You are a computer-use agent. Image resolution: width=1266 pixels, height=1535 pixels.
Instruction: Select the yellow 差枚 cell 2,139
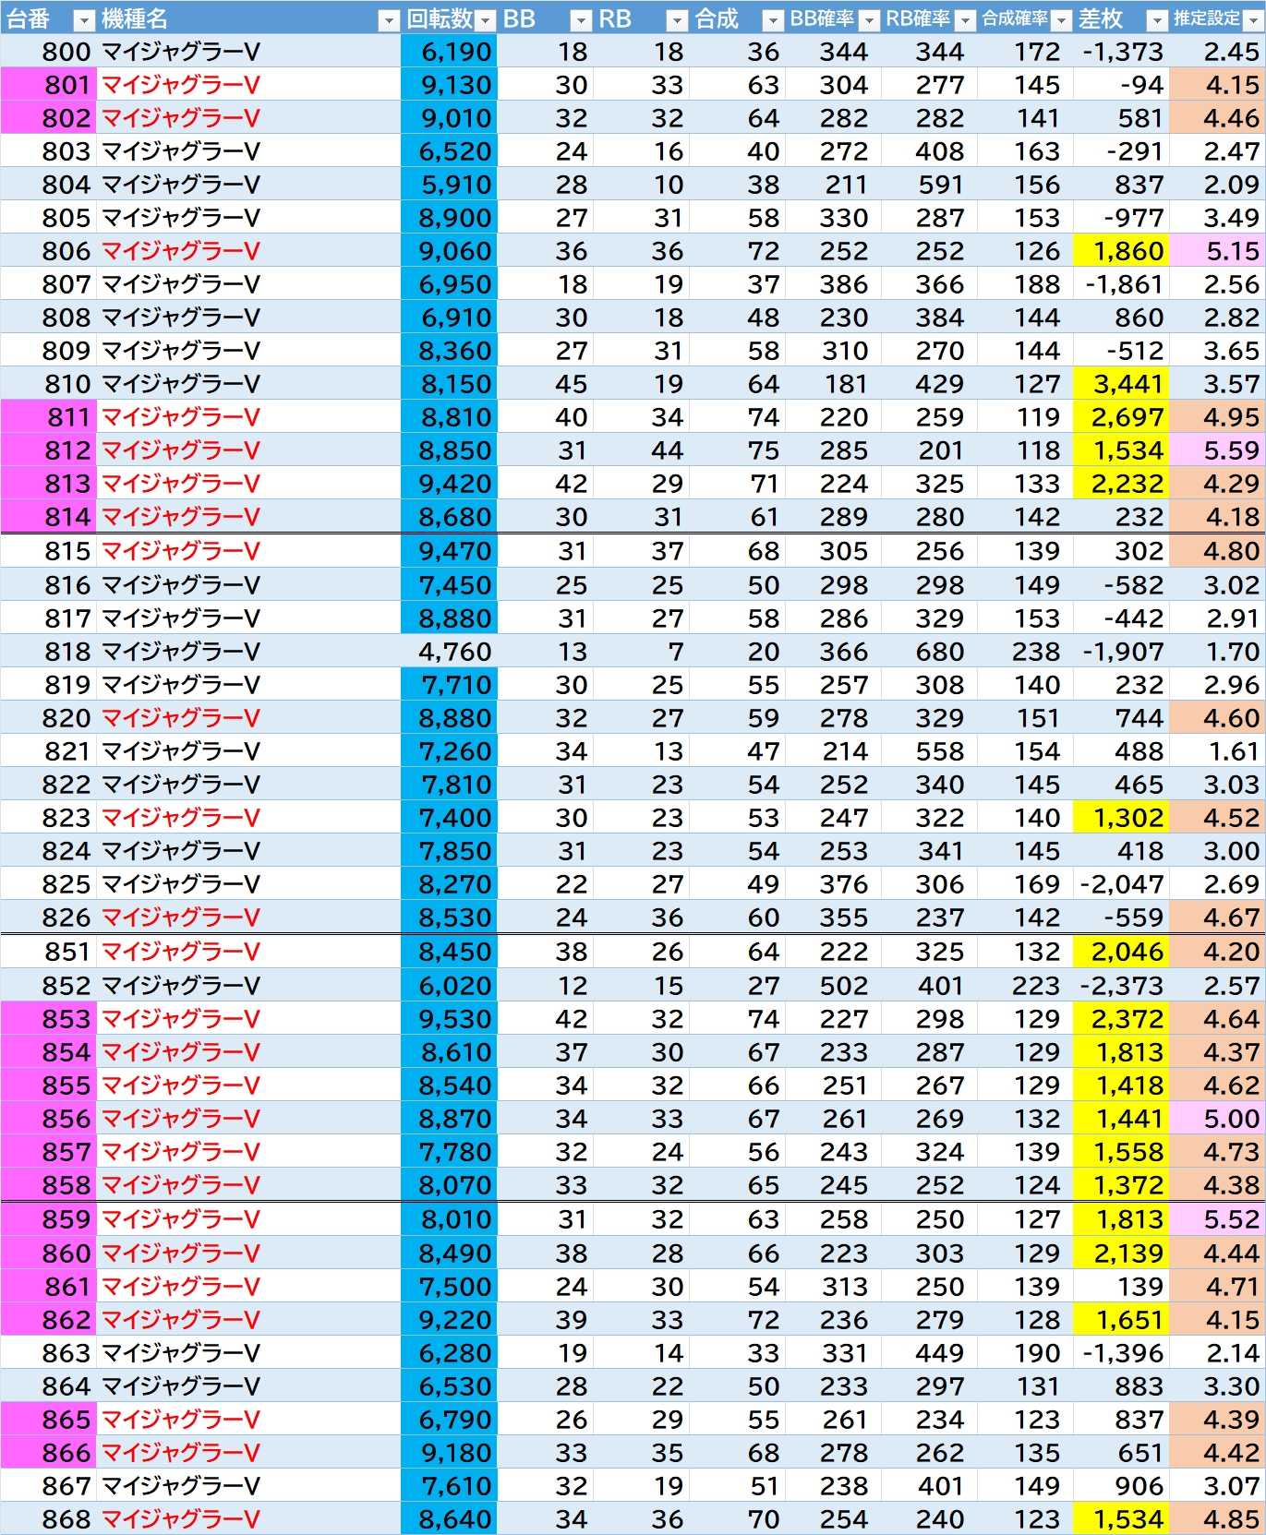pyautogui.click(x=1121, y=1253)
